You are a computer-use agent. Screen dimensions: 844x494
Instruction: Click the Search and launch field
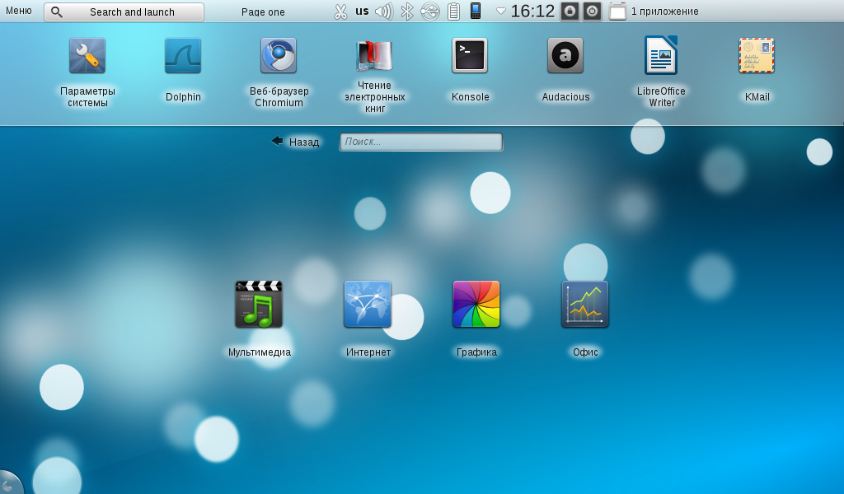pos(124,12)
